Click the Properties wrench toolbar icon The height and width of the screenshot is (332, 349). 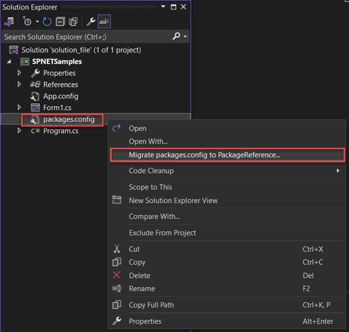(x=91, y=22)
